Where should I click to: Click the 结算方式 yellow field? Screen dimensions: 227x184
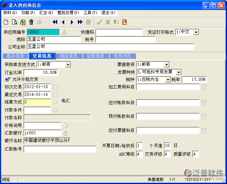click(37, 102)
